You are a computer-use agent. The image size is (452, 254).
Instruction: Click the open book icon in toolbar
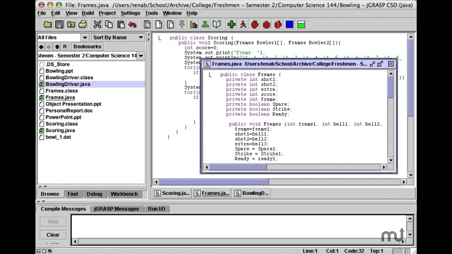point(217,24)
